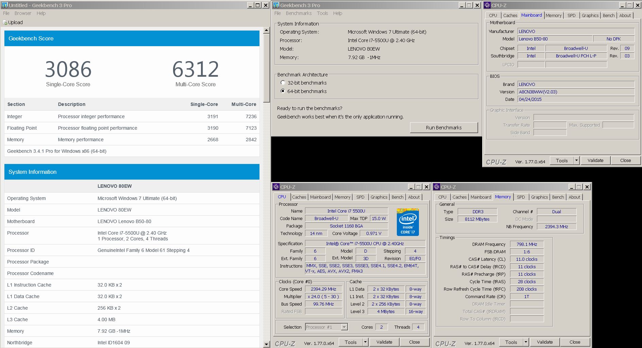Open Benchmarks menu in Geekbench 3 Pro window

pyautogui.click(x=299, y=13)
